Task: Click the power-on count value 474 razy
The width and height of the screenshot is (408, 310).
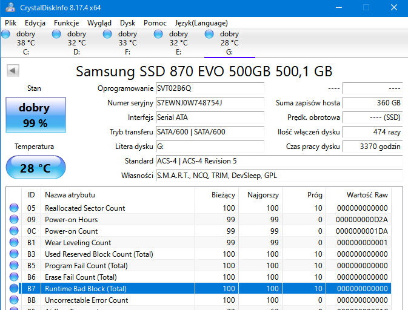Action: tap(373, 132)
